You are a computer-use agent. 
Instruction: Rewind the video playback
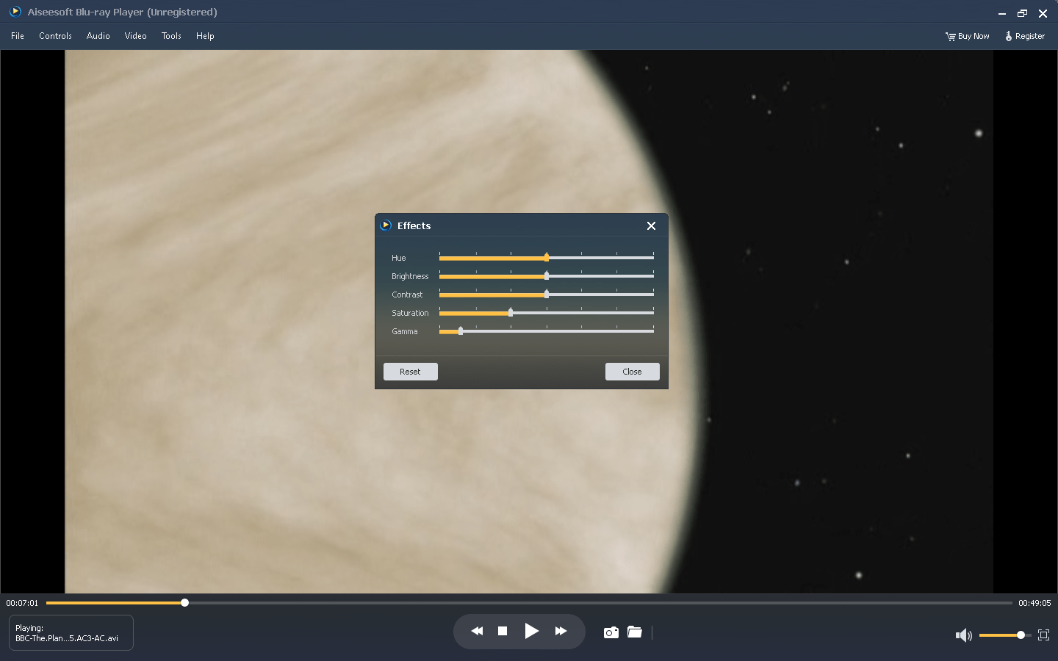477,631
